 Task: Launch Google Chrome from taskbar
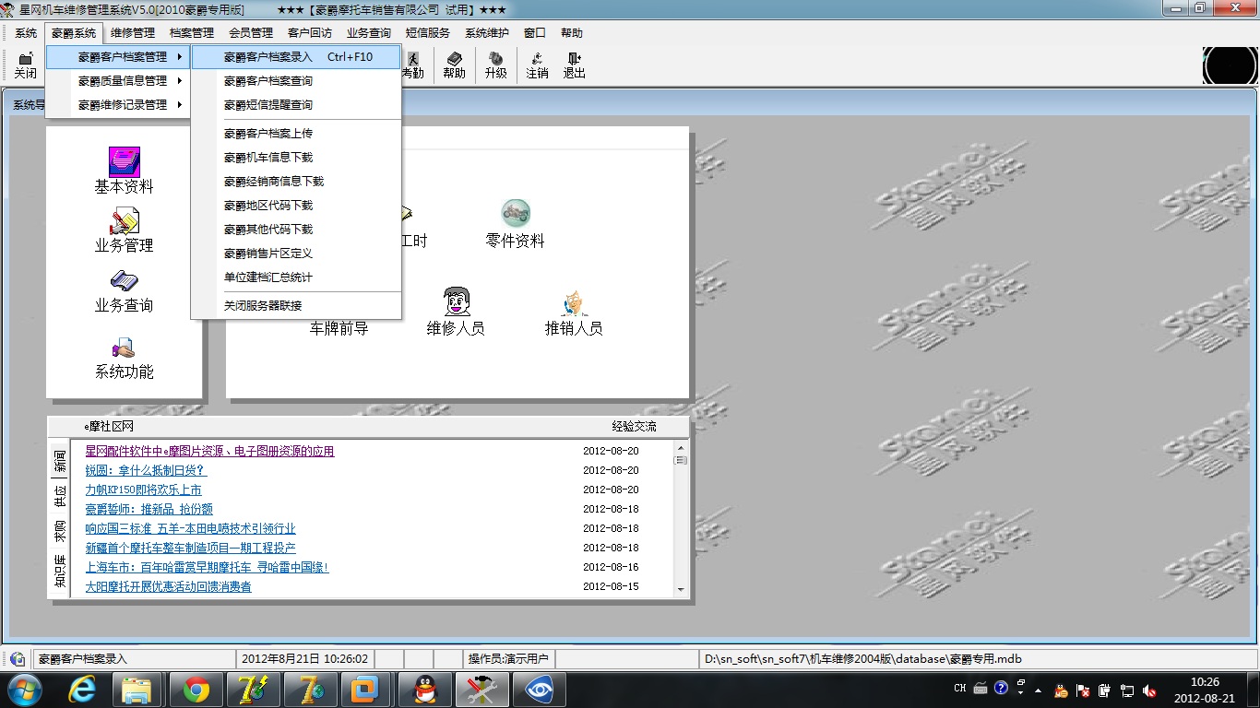pos(195,690)
